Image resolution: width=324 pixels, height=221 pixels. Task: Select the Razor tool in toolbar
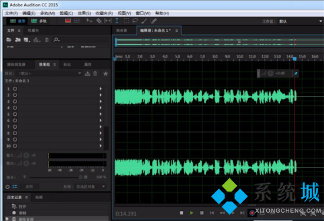[99, 21]
